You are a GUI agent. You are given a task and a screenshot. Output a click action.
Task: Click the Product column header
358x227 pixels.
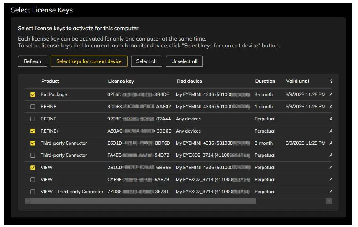click(50, 81)
